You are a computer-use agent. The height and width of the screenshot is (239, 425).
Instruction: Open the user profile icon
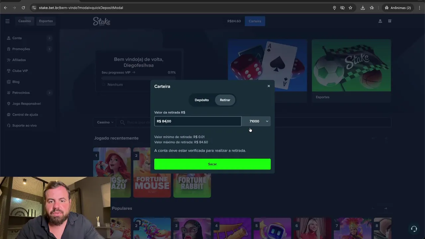tap(380, 21)
